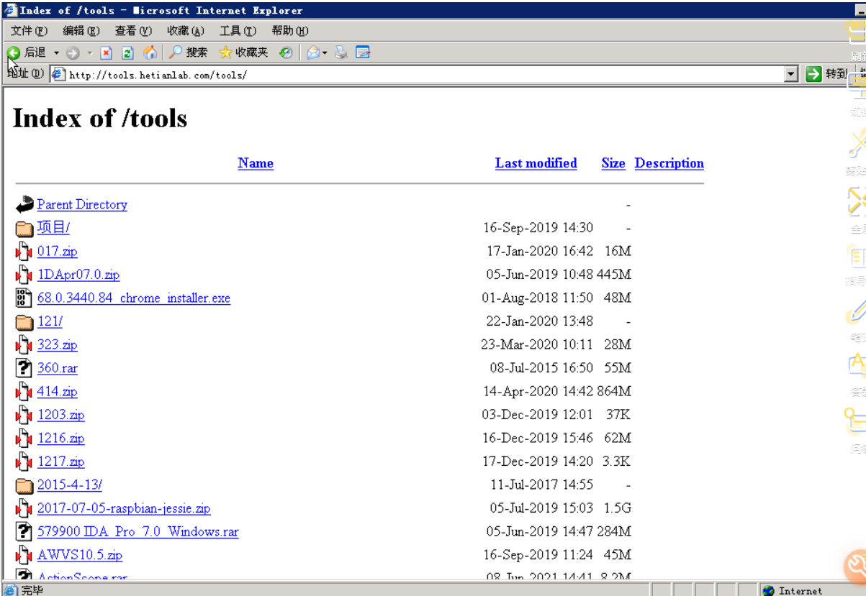Stop loading with the red X icon

(107, 52)
